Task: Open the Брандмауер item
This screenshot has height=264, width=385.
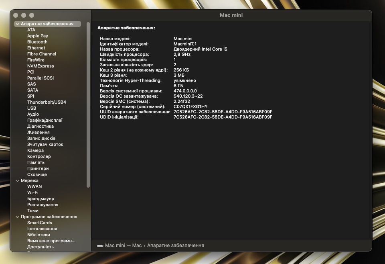Action: 41,199
